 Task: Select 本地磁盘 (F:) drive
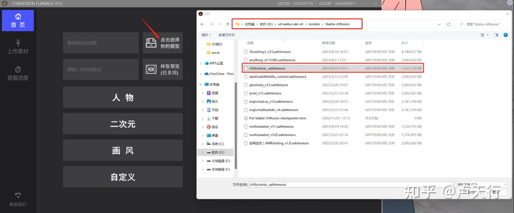[x=218, y=170]
